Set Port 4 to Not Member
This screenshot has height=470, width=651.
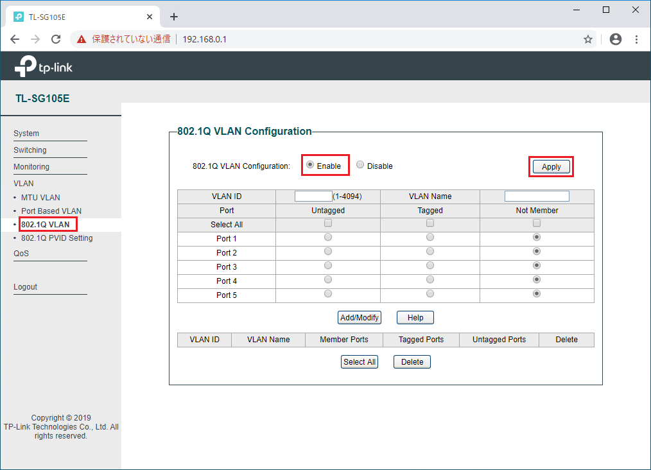(537, 280)
